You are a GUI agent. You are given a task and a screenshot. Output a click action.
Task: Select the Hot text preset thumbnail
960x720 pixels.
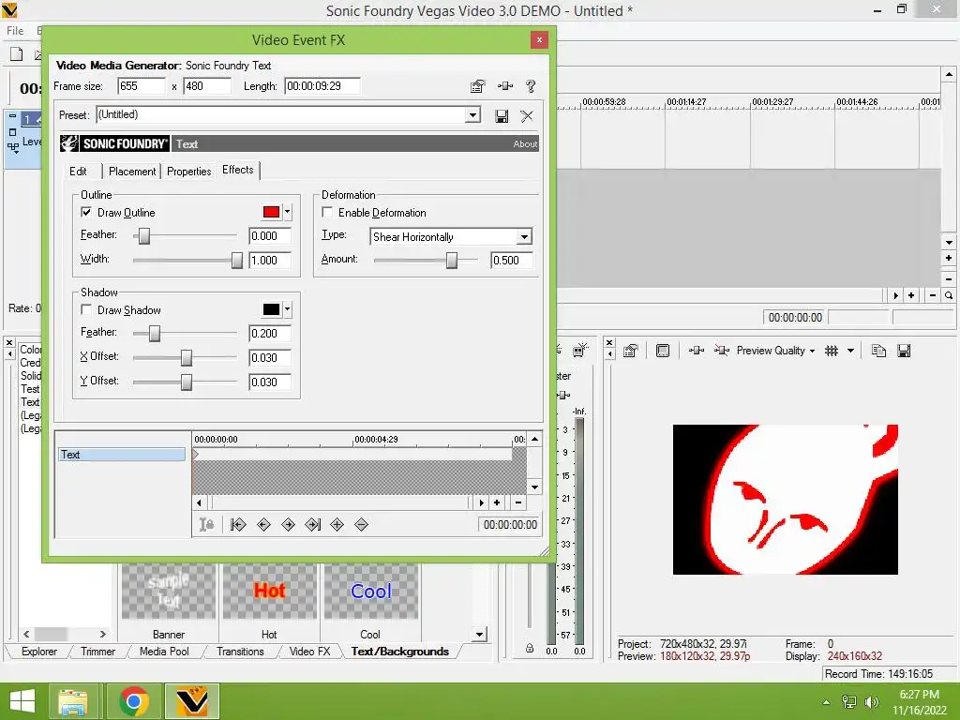click(x=269, y=592)
